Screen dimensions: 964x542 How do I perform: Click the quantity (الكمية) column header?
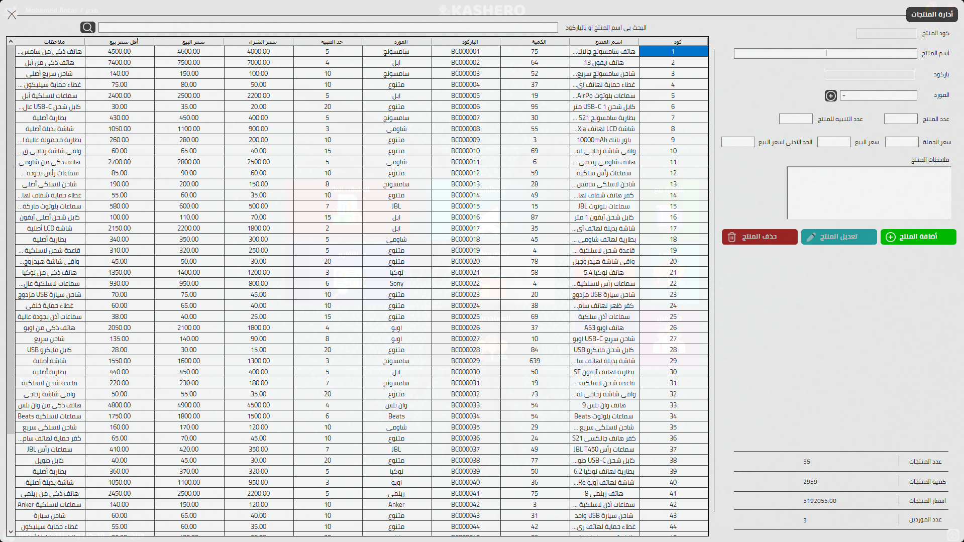click(x=535, y=42)
